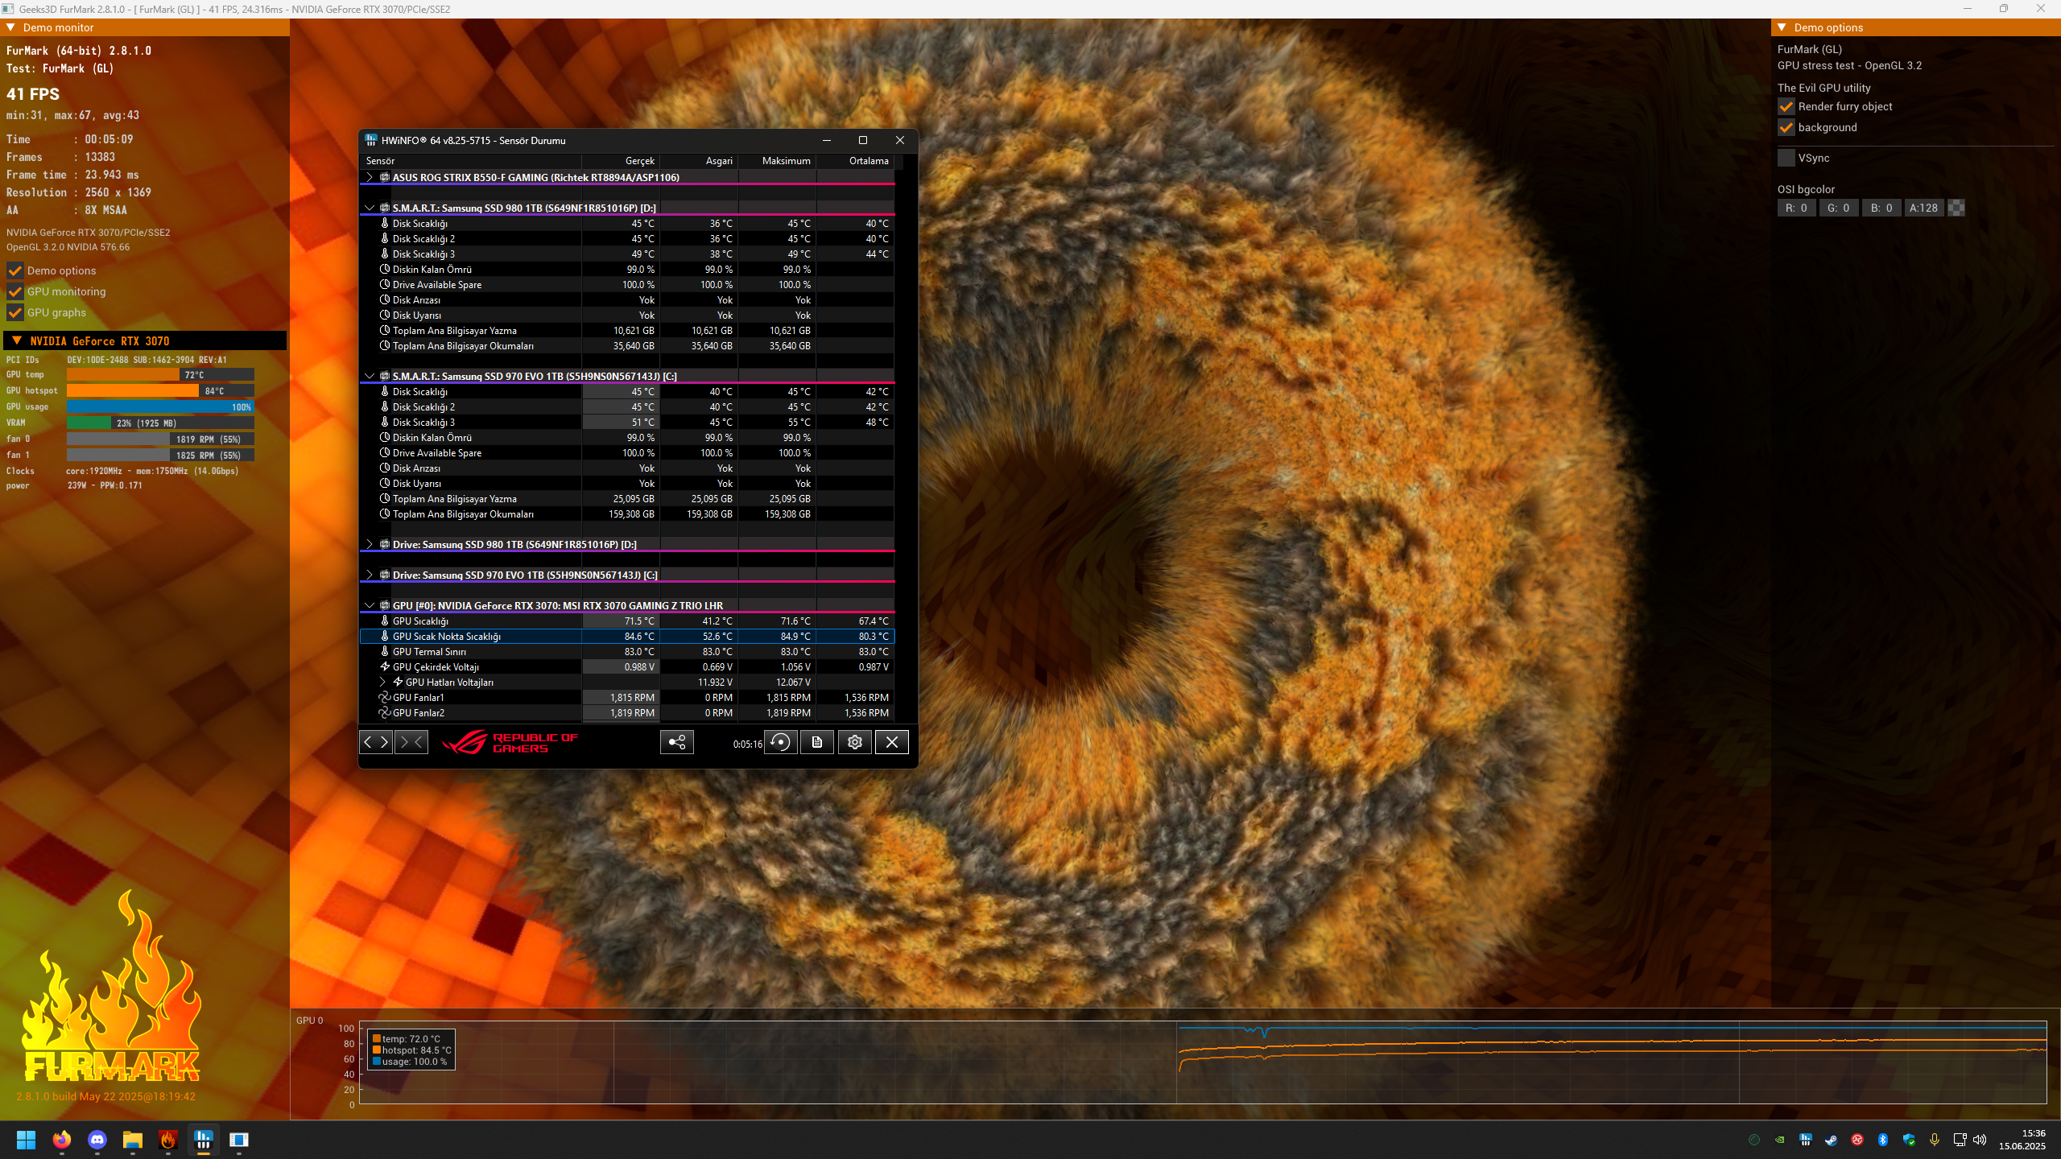This screenshot has width=2061, height=1159.
Task: Toggle the GPU monitoring checkbox
Action: pos(15,291)
